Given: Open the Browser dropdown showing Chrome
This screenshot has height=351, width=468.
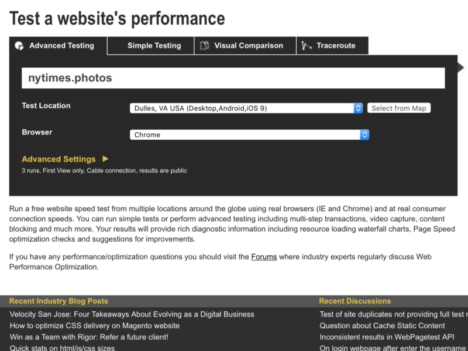Looking at the screenshot, I should coord(249,135).
